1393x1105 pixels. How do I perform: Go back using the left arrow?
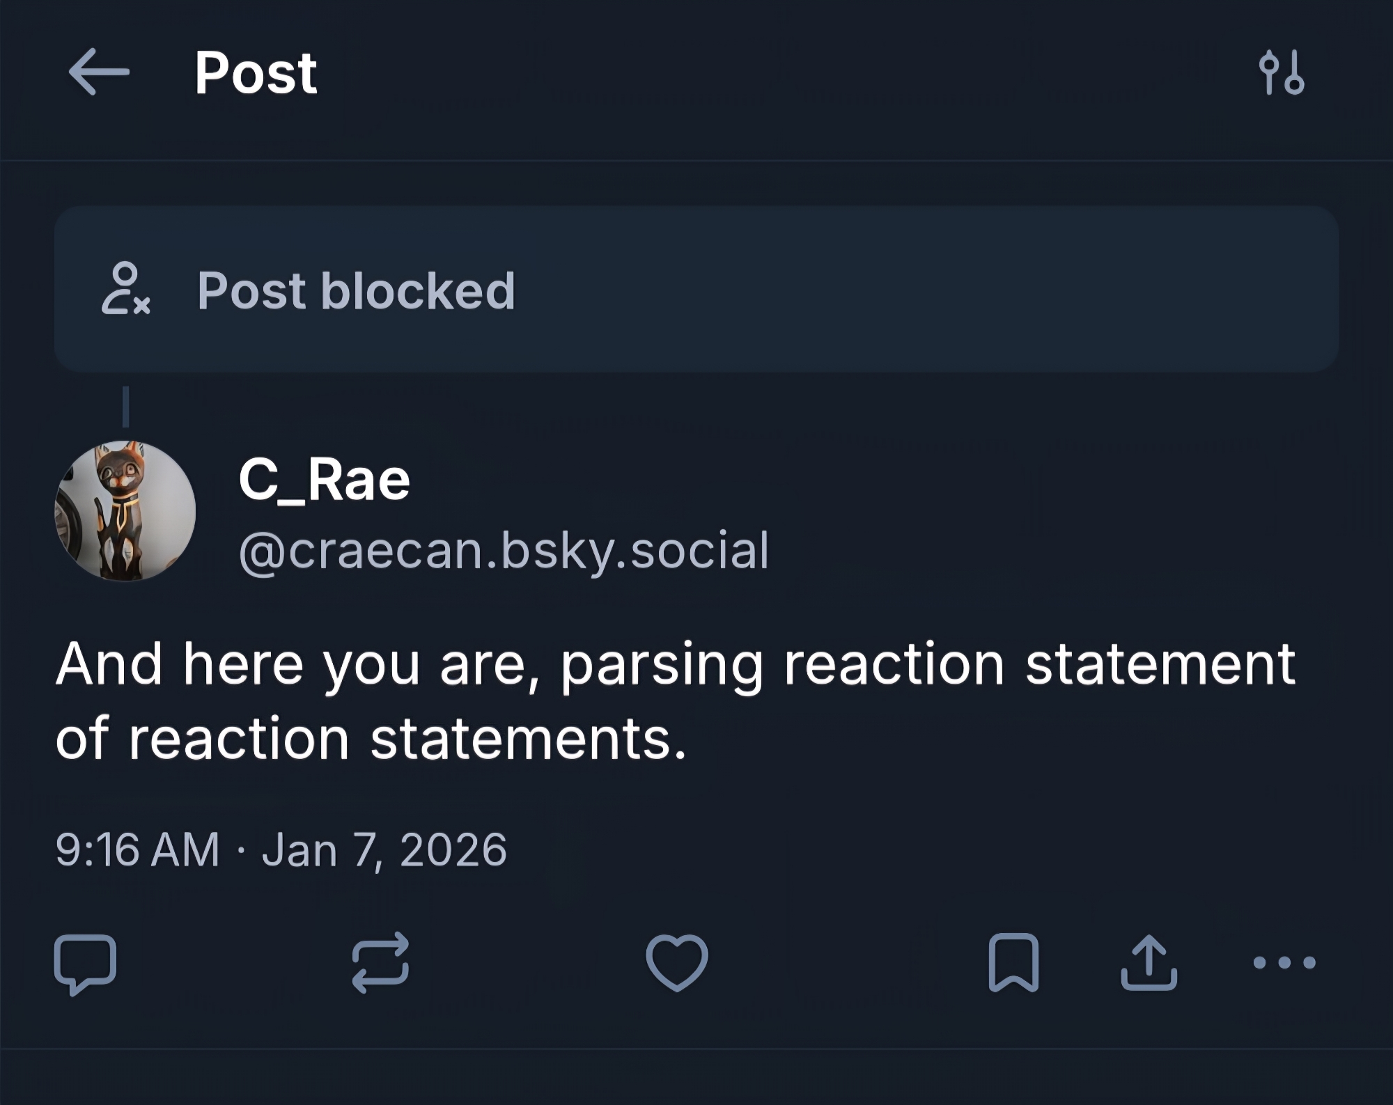(99, 72)
